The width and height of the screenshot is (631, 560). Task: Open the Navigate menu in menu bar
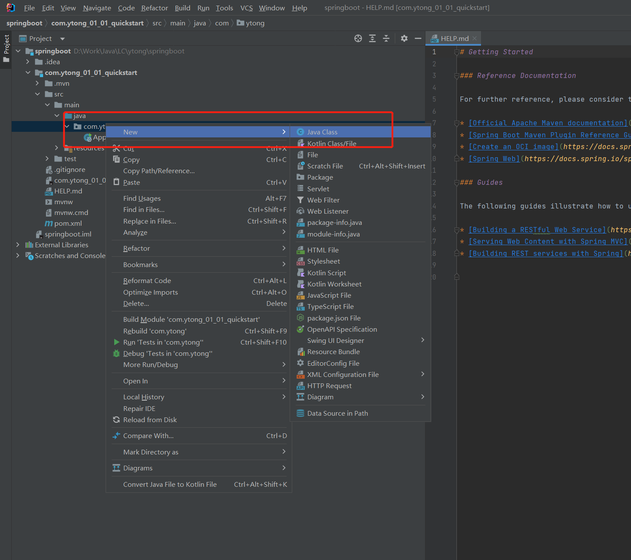coord(97,8)
